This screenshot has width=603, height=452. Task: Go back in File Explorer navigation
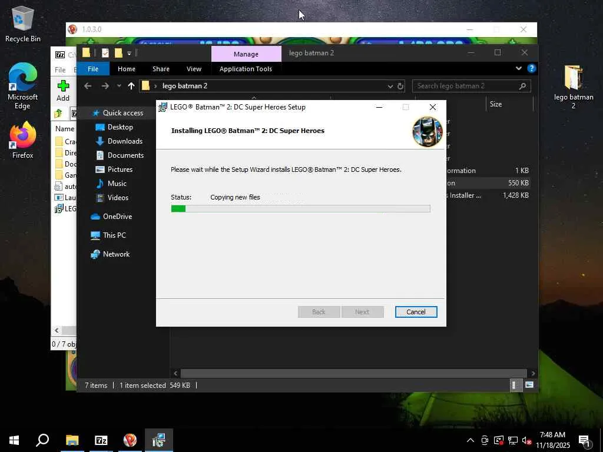(88, 86)
